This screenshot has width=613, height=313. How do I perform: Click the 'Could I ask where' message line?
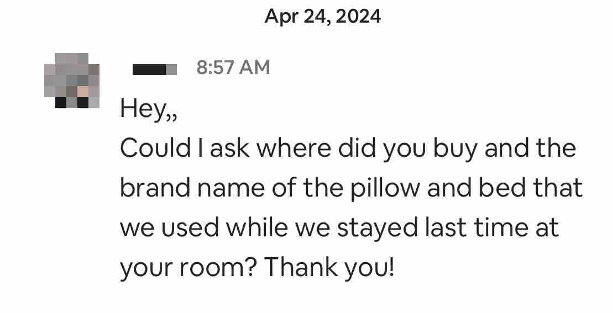click(x=348, y=148)
